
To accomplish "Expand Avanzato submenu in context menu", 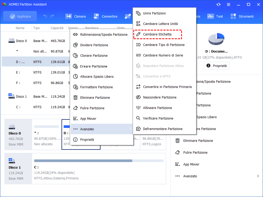I will [x=101, y=129].
